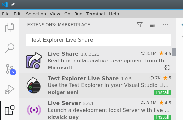Open the Explorer view in activity bar

coord(9,27)
